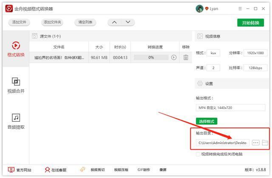Open 在线客服 (online support) at the bottom
The height and width of the screenshot is (178, 272).
tap(56, 170)
